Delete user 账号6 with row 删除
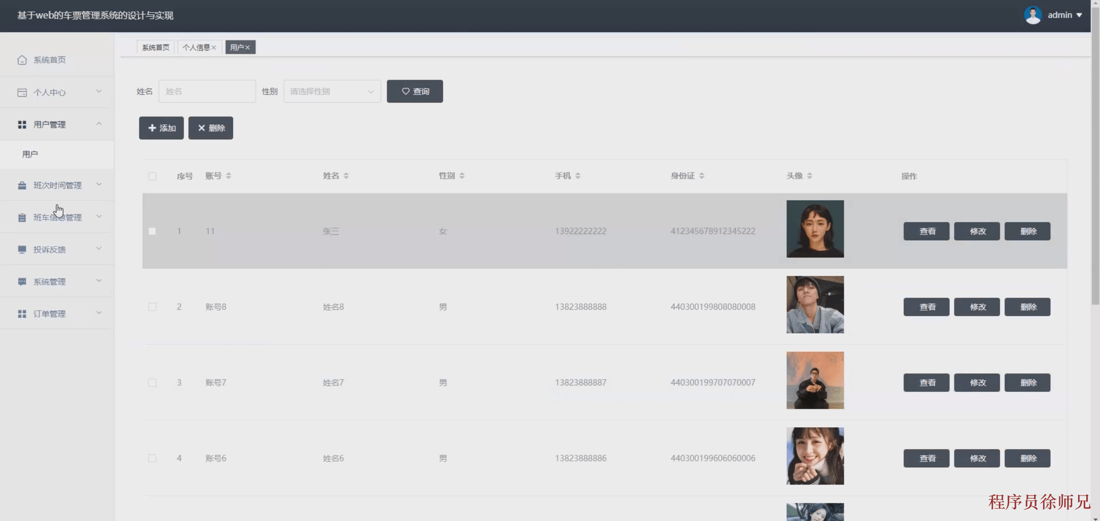Image resolution: width=1100 pixels, height=521 pixels. (x=1027, y=459)
